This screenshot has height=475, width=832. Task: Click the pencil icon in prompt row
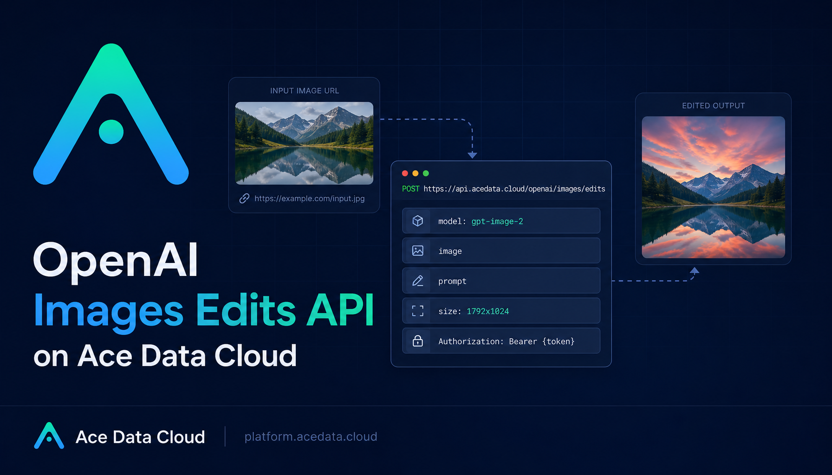418,281
